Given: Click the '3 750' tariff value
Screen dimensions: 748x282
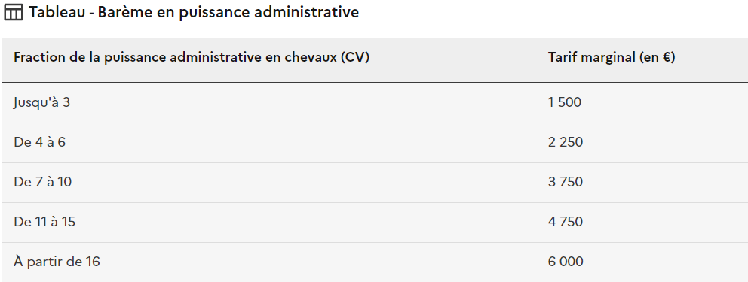Looking at the screenshot, I should pyautogui.click(x=566, y=182).
